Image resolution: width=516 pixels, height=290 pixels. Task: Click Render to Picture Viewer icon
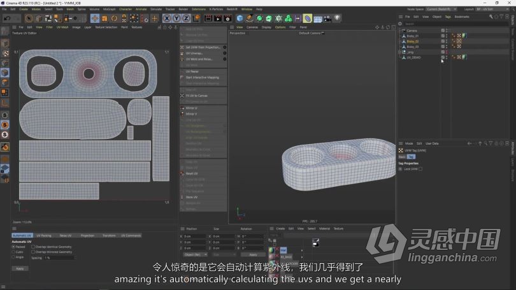click(218, 18)
